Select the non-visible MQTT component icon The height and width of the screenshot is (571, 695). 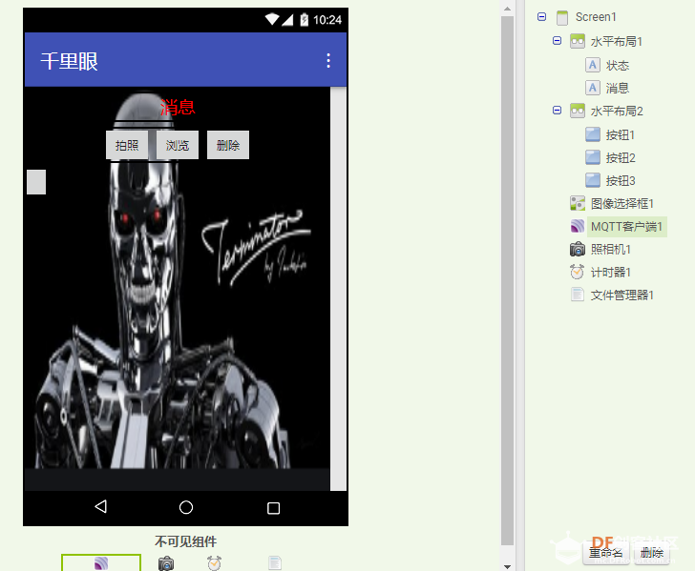click(101, 563)
